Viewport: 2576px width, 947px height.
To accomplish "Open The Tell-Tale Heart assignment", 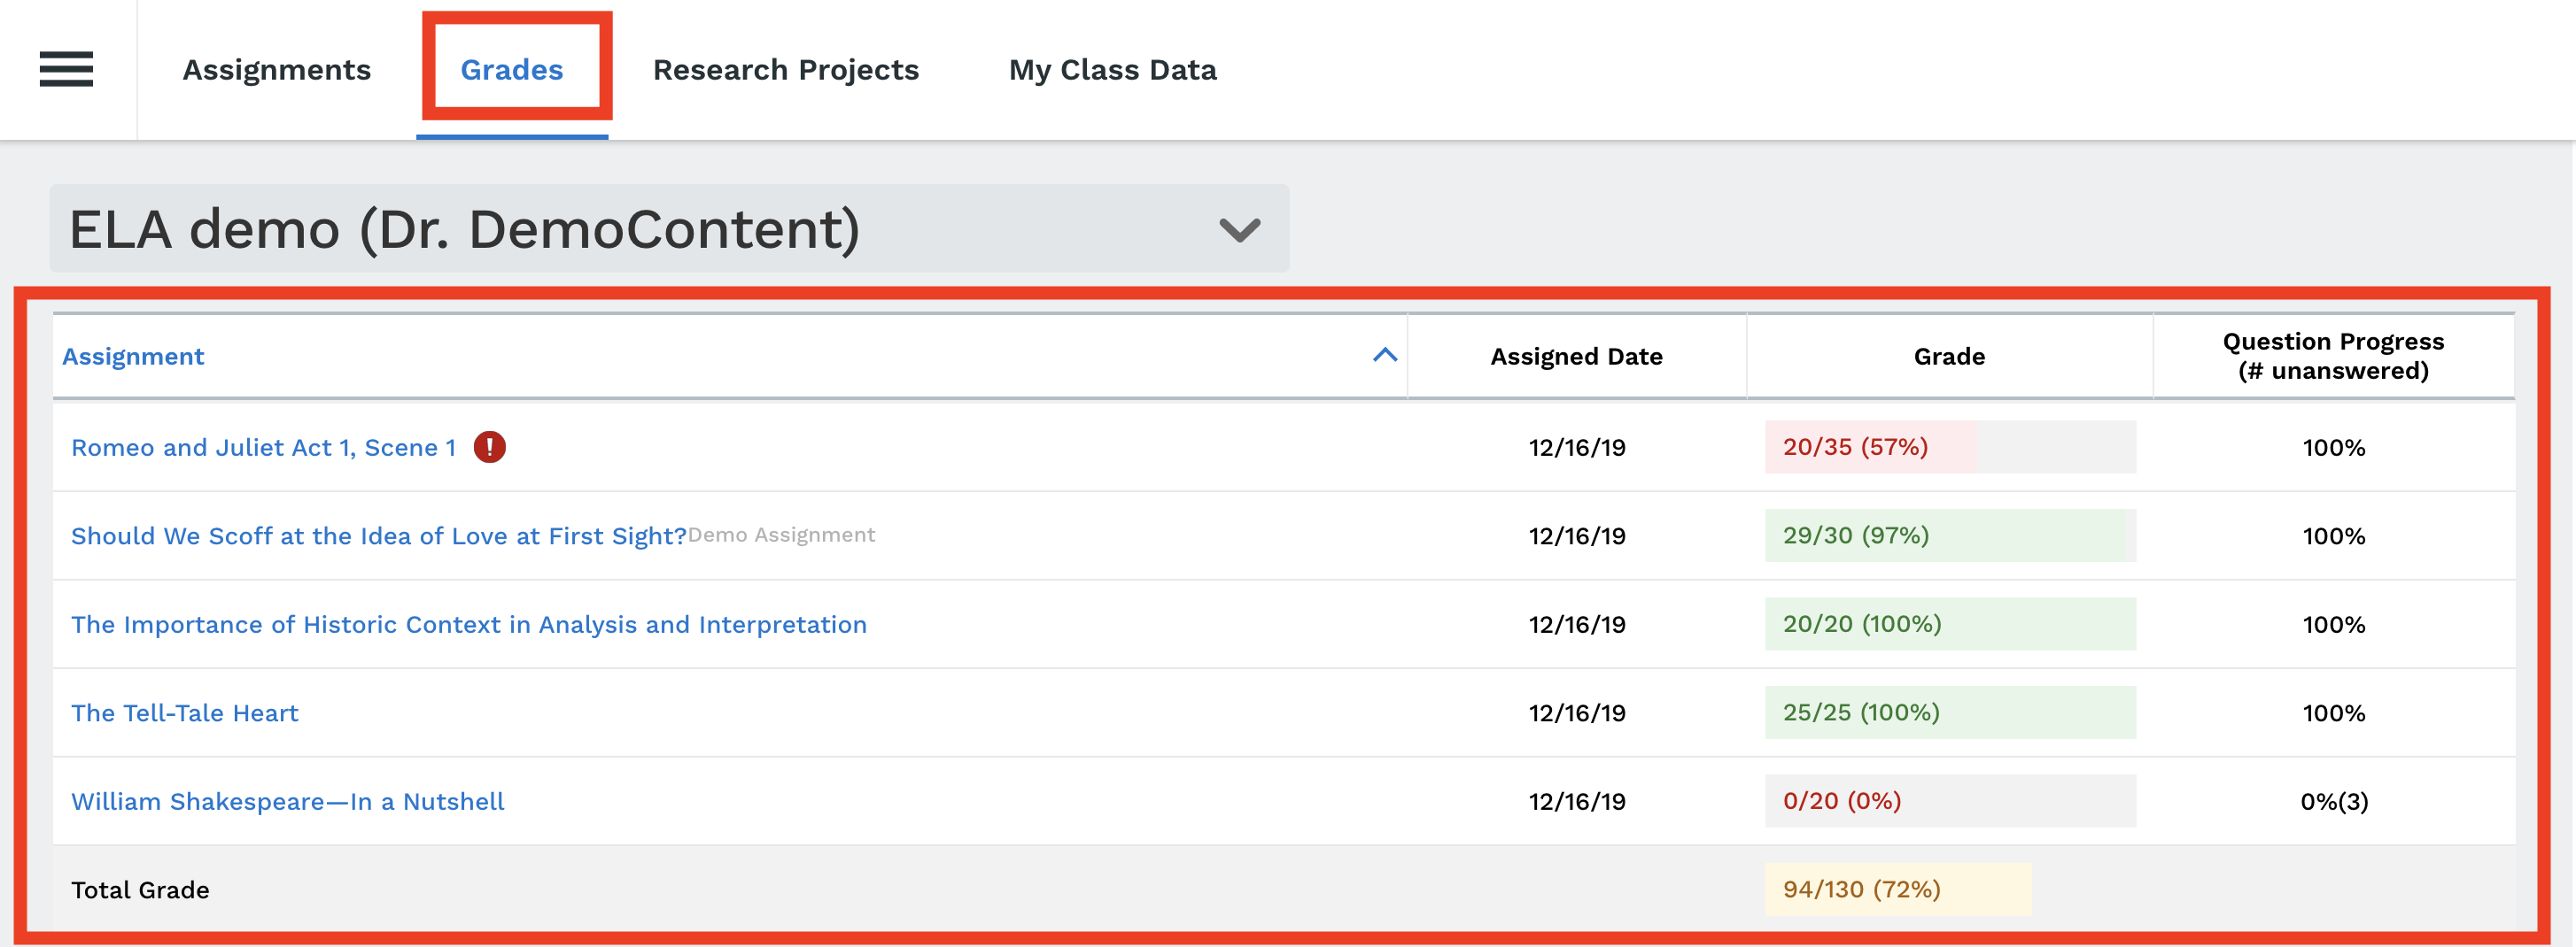I will point(185,713).
